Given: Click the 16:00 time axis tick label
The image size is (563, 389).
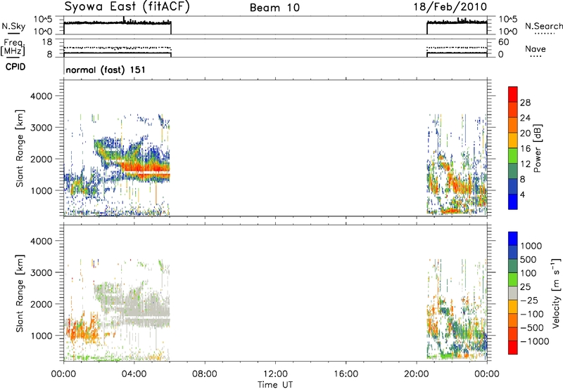Looking at the screenshot, I should click(346, 374).
